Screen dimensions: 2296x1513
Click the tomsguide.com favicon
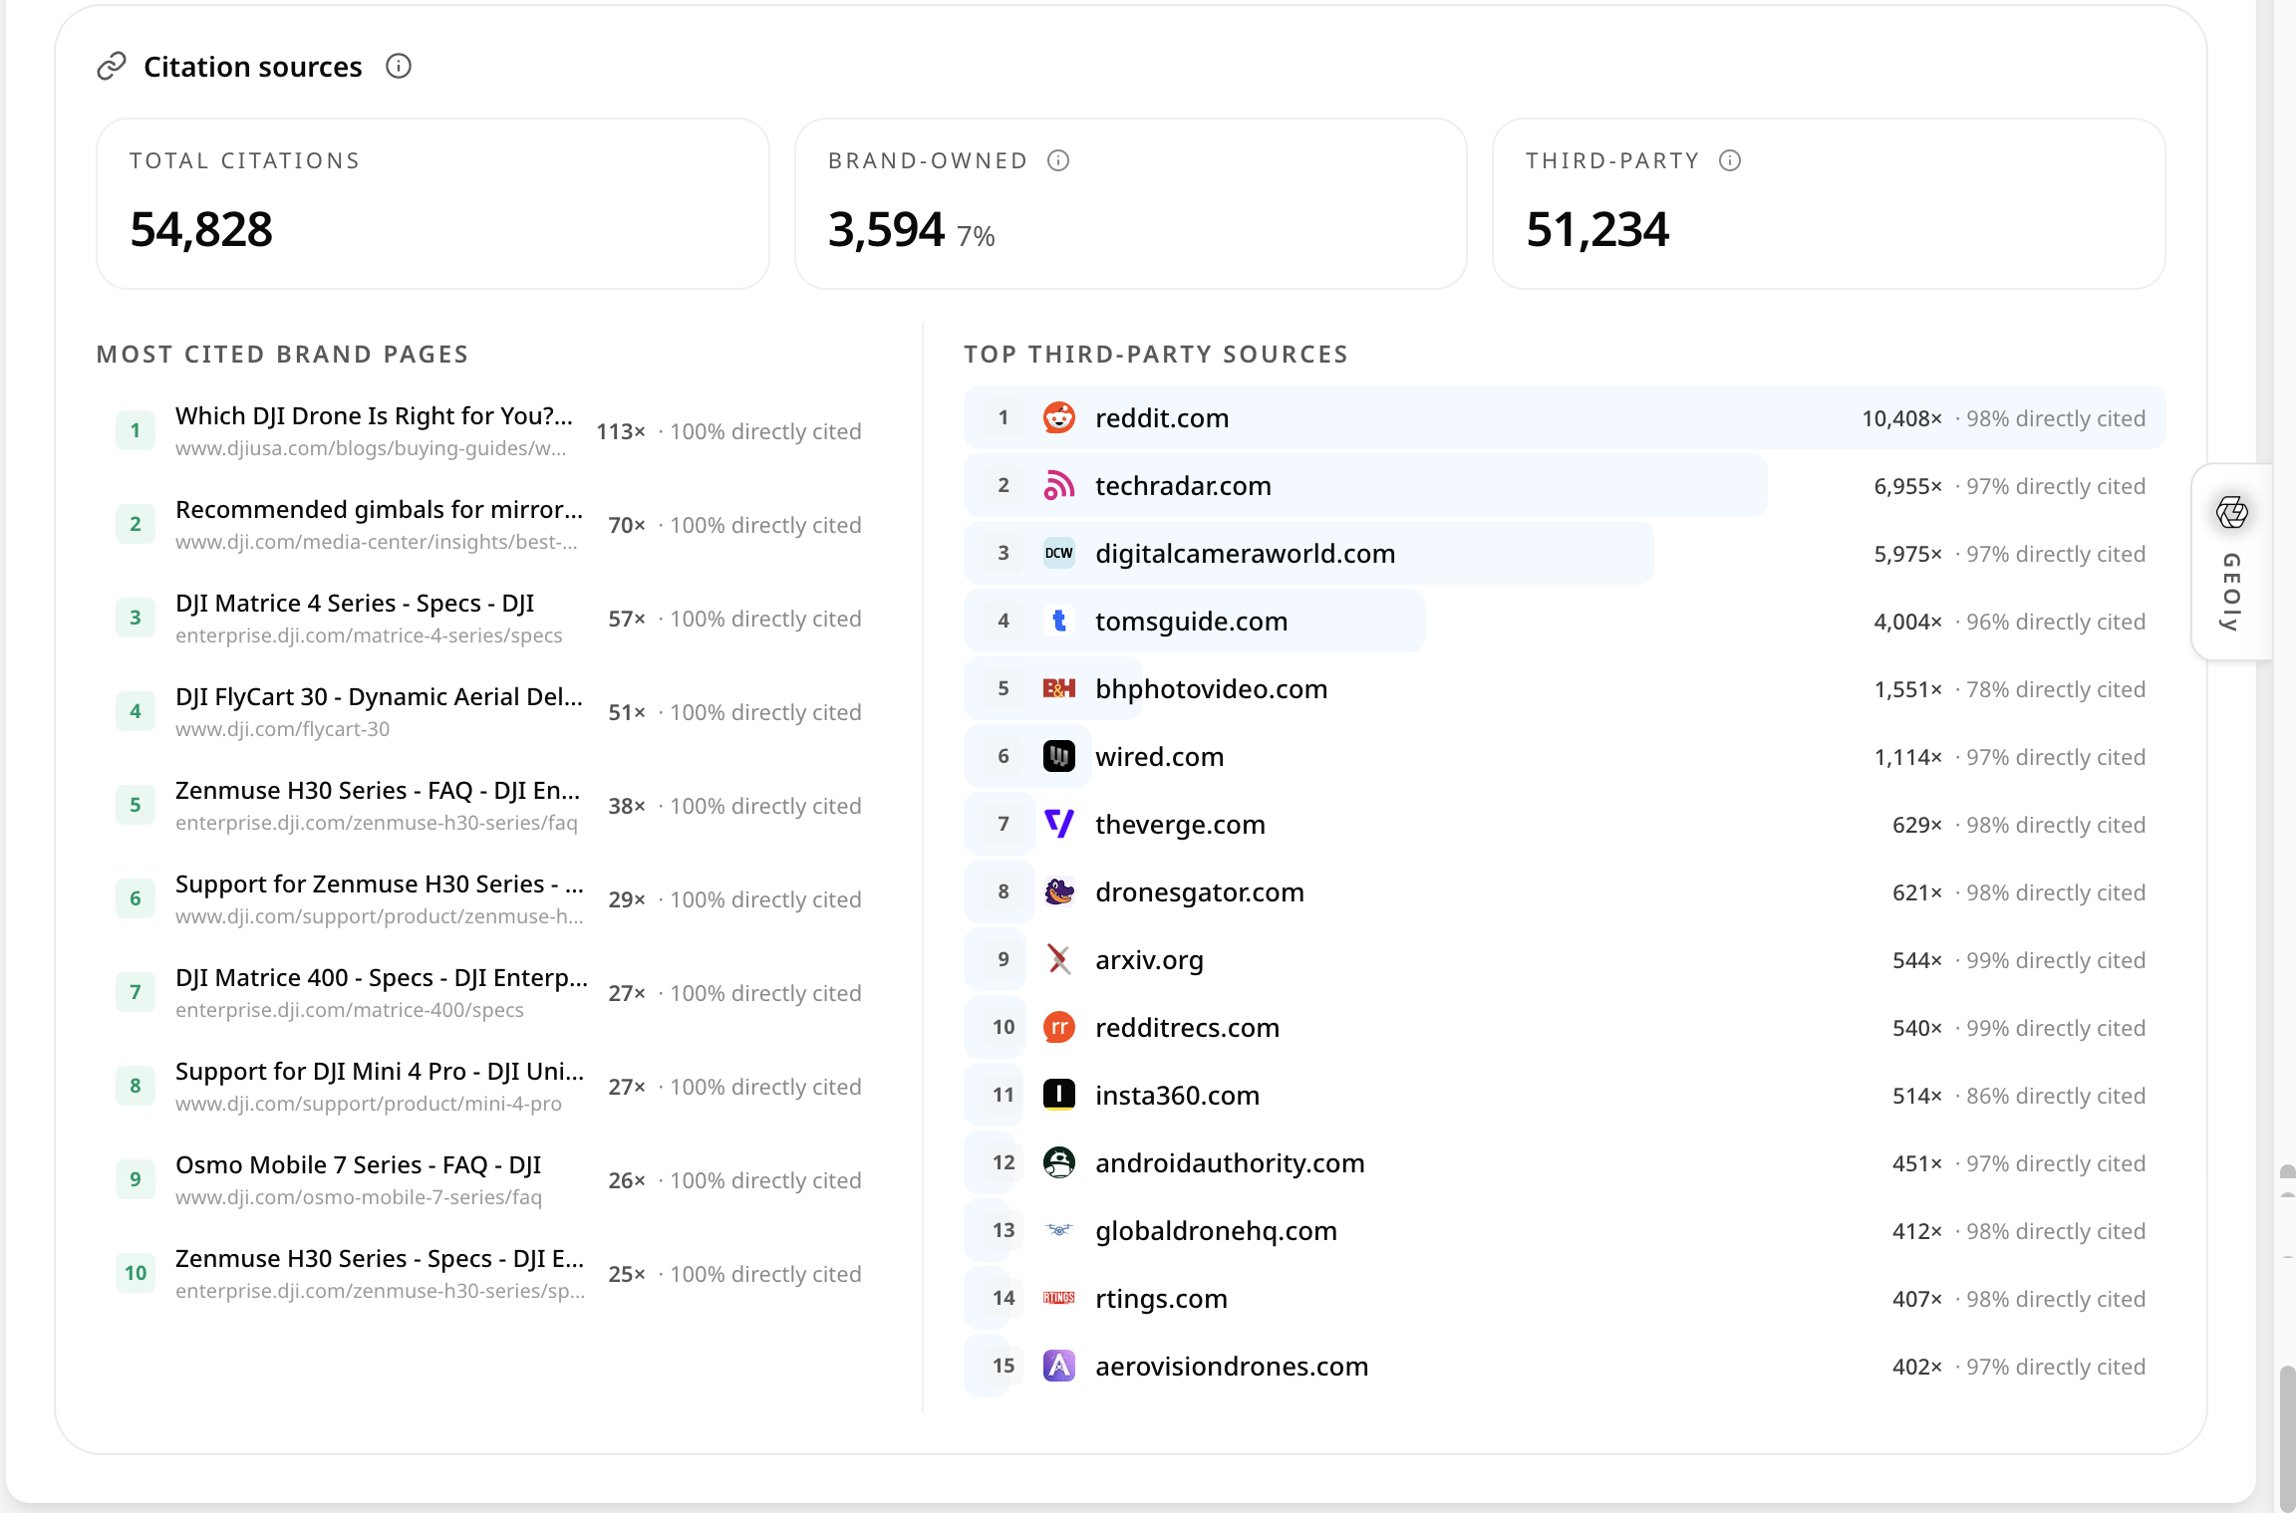1058,622
